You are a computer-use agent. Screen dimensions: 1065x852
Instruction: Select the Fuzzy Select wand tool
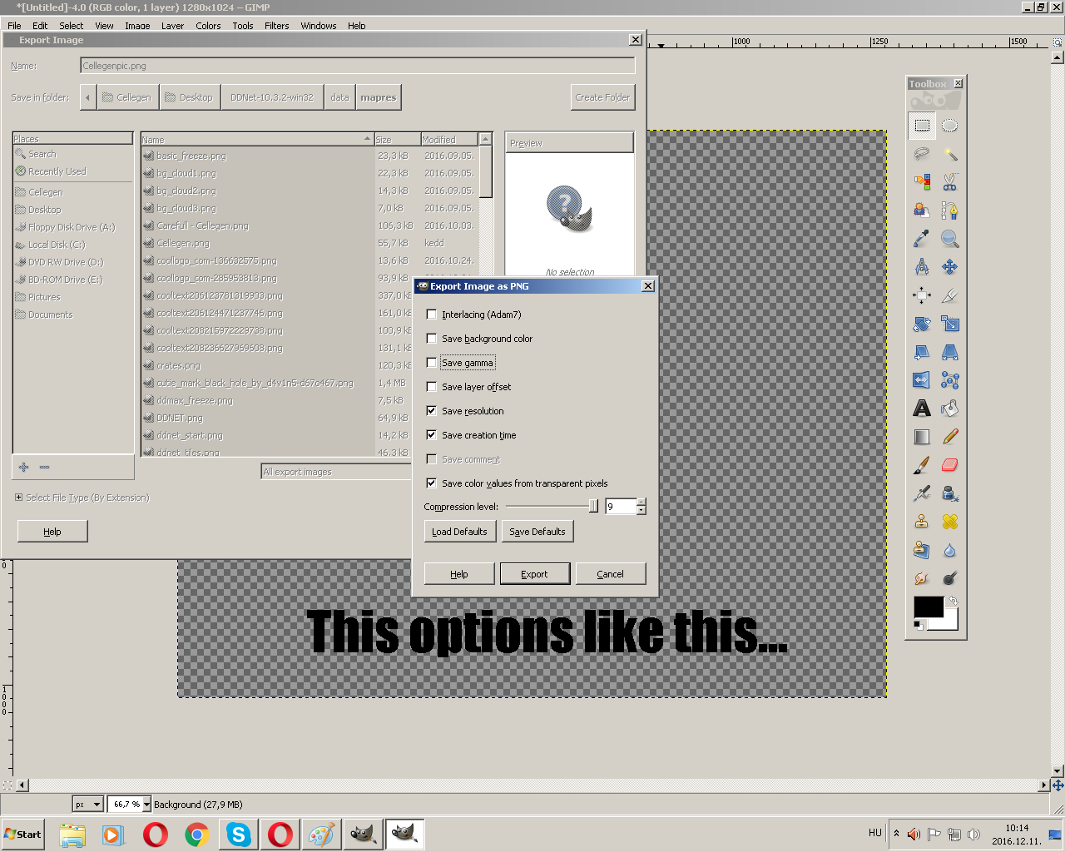(949, 154)
